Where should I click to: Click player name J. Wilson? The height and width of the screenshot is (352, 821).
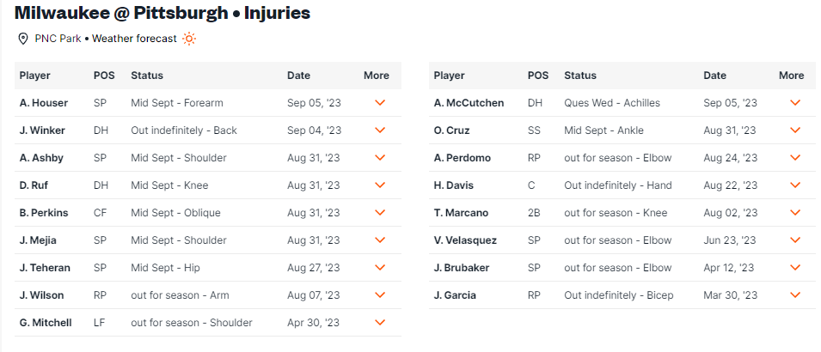point(41,295)
